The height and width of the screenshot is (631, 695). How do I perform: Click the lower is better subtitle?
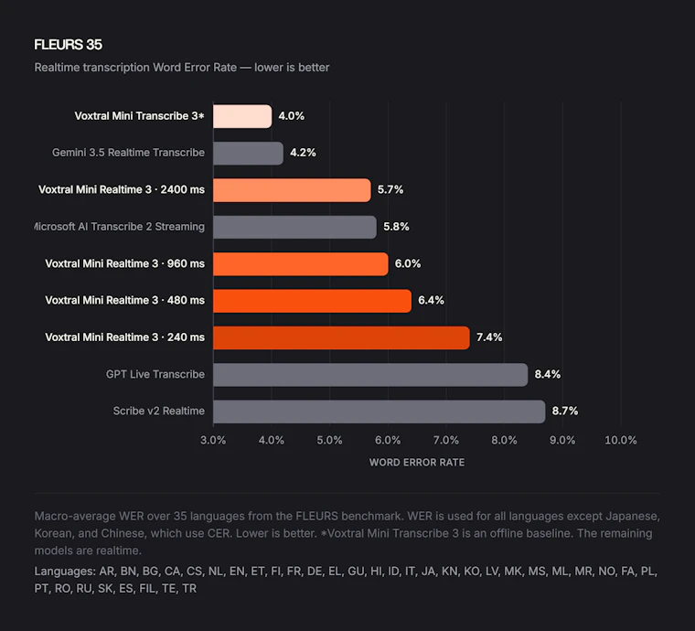pos(292,68)
